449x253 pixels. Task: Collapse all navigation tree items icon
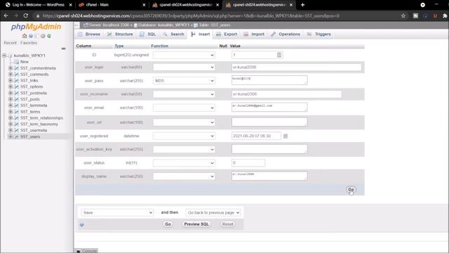[63, 48]
